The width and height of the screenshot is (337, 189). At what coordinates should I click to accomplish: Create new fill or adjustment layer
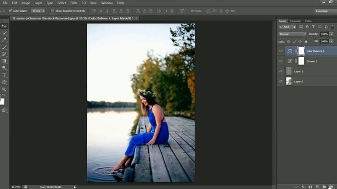[317, 187]
